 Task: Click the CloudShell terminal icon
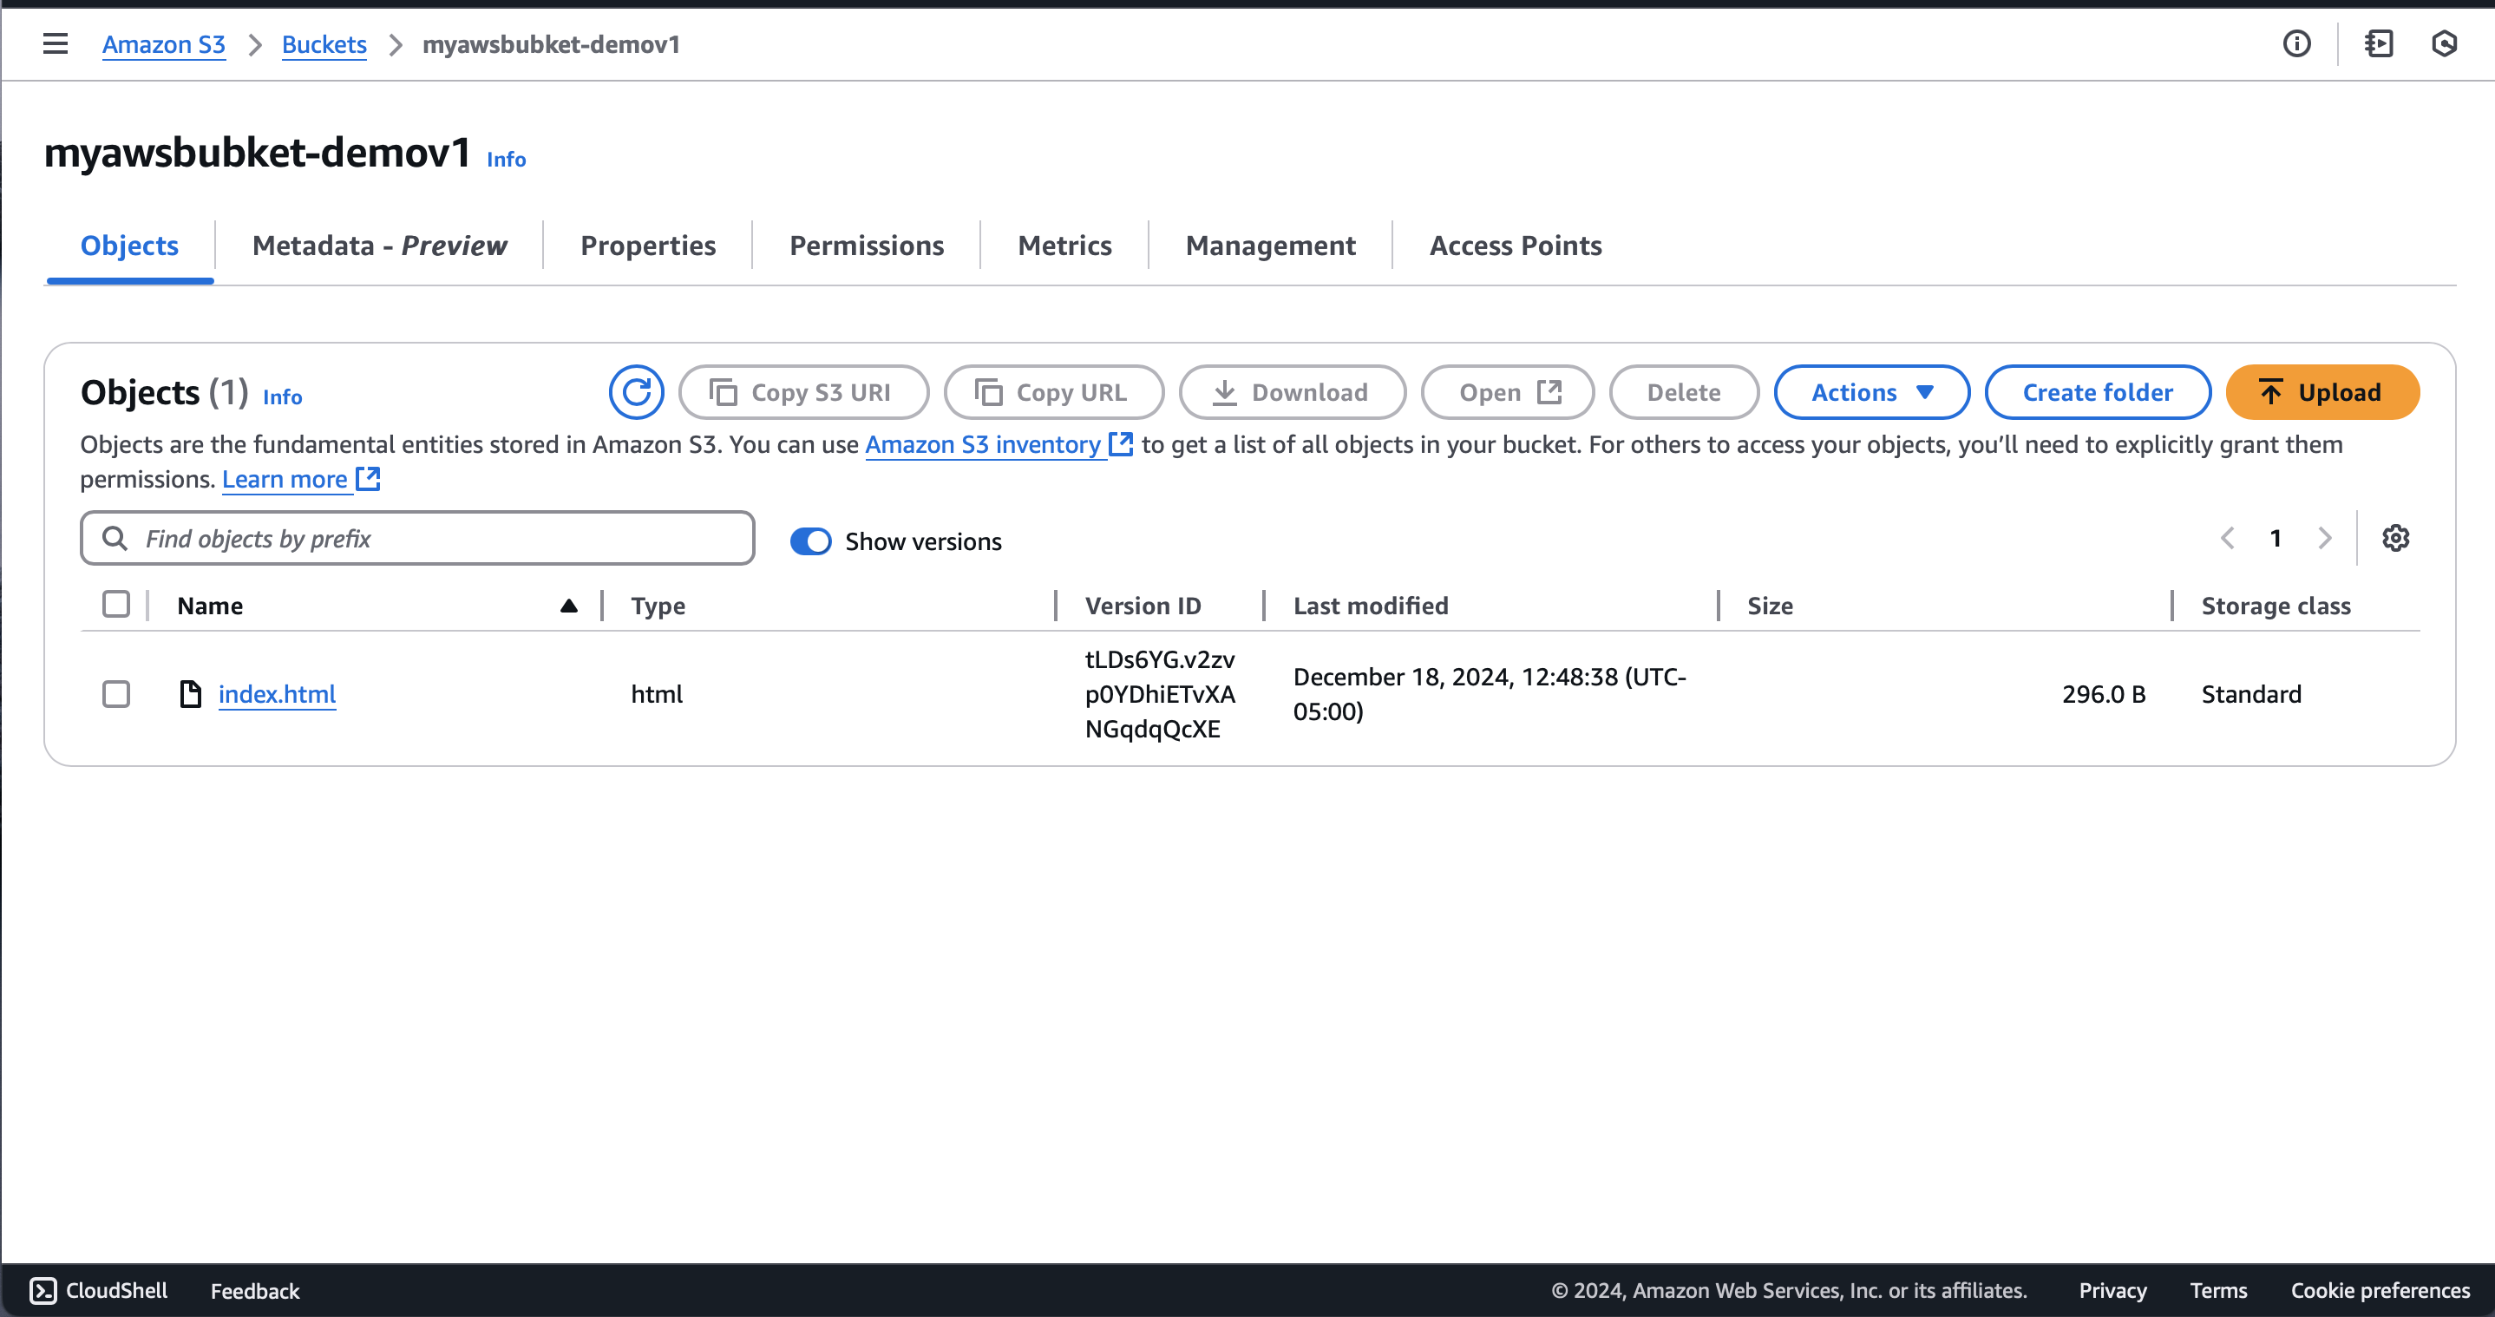click(x=43, y=1291)
